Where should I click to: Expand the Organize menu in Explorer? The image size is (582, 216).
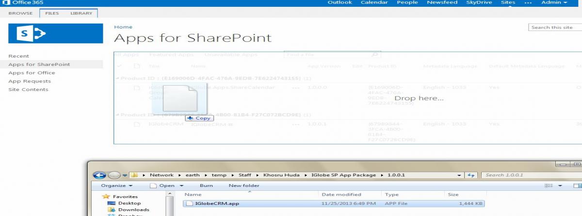[x=117, y=185]
